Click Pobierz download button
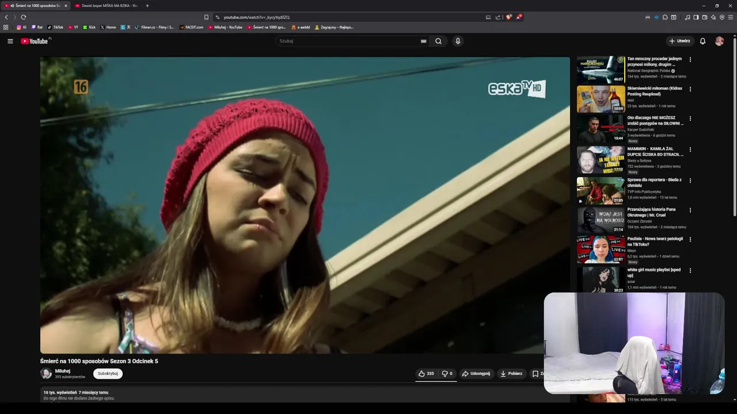The width and height of the screenshot is (737, 414). point(511,373)
